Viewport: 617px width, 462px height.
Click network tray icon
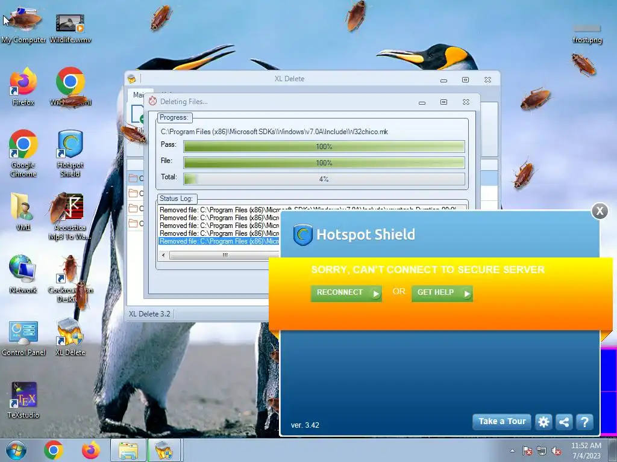click(x=542, y=451)
